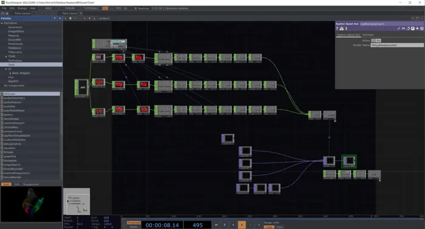Play the timeline forward
Screen dimensions: 425x229
[x=242, y=225]
